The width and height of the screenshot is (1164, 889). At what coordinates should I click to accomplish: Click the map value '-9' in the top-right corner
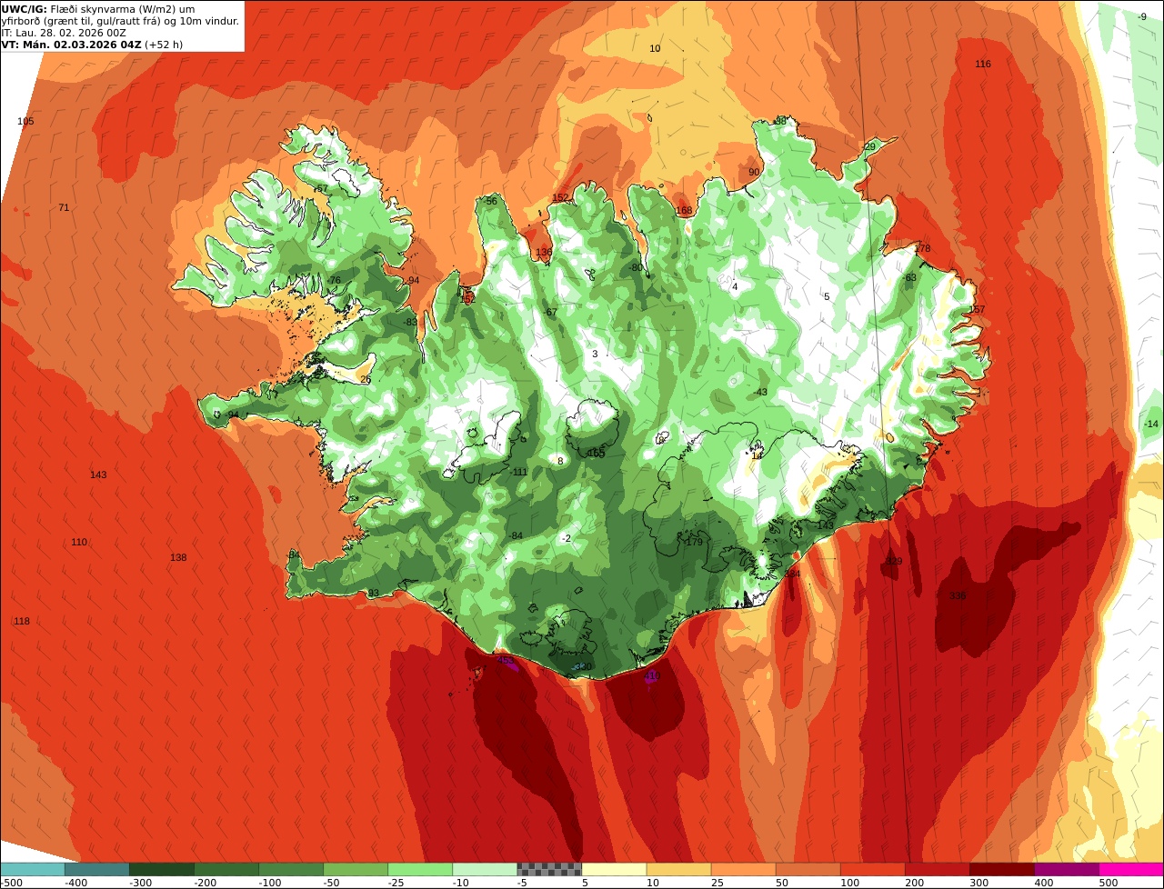(x=1142, y=17)
